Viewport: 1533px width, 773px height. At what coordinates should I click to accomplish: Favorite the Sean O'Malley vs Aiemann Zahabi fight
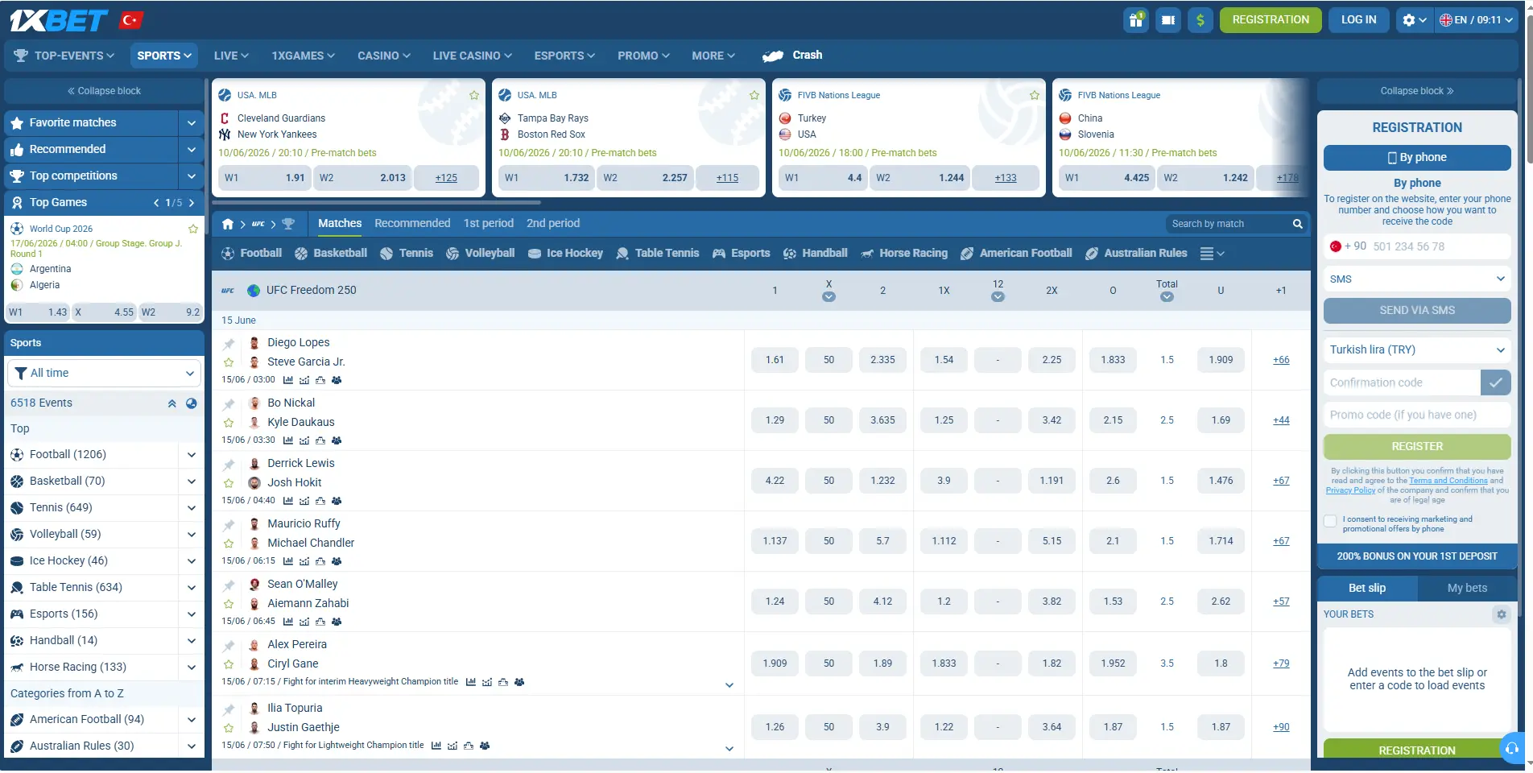[x=229, y=604]
